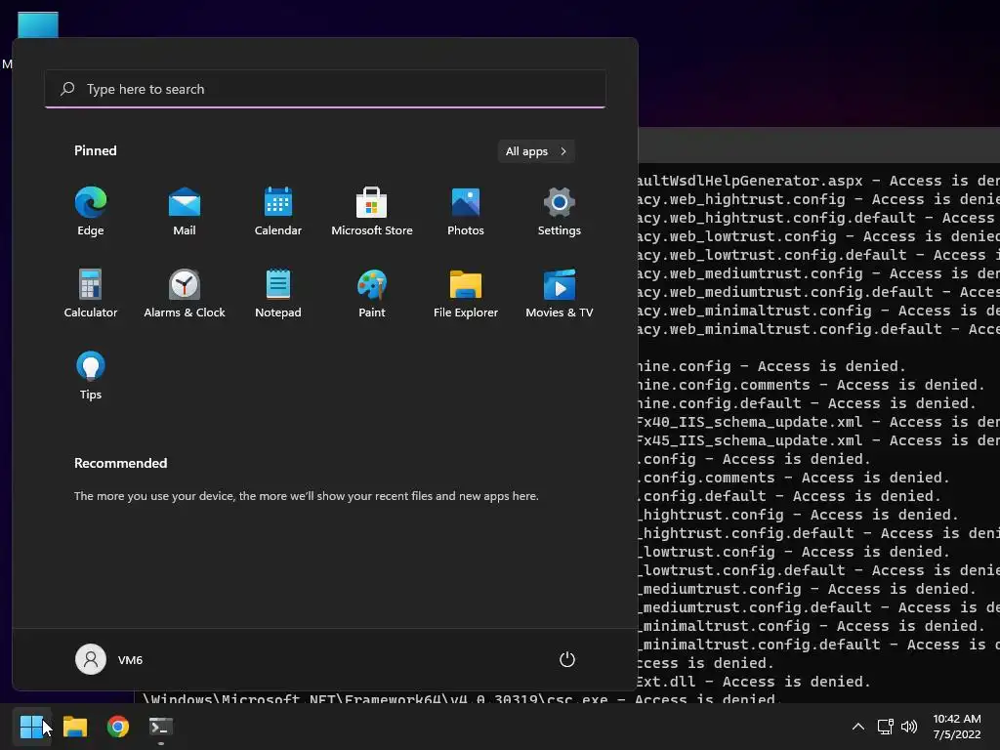Click the Type here to search field

point(325,89)
